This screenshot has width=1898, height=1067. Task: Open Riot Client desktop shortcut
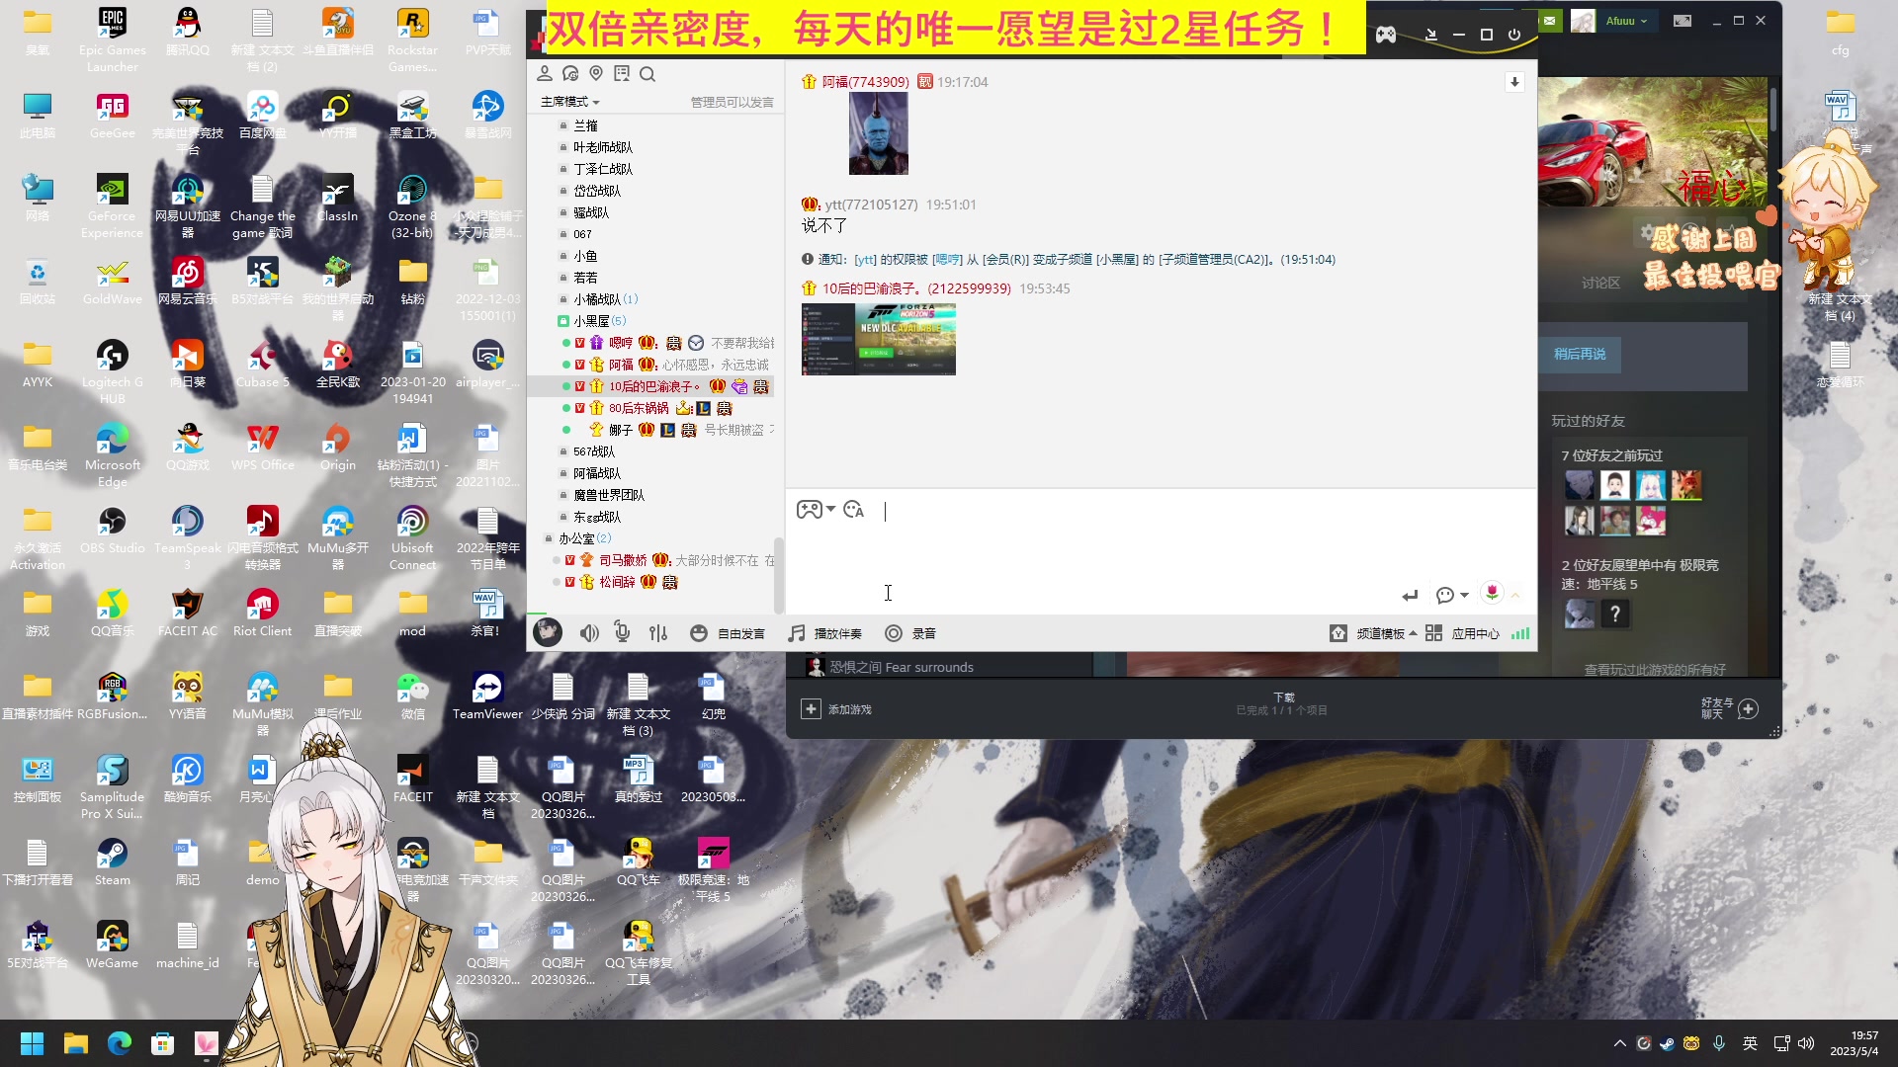pyautogui.click(x=262, y=612)
